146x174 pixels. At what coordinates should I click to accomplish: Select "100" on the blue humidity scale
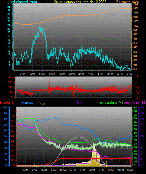pyautogui.click(x=5, y=108)
